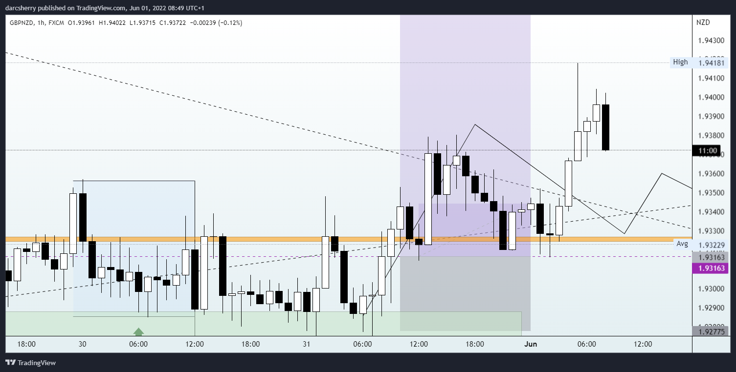Click the 1.94181 high price label
Screen dimensions: 736x372
point(711,62)
